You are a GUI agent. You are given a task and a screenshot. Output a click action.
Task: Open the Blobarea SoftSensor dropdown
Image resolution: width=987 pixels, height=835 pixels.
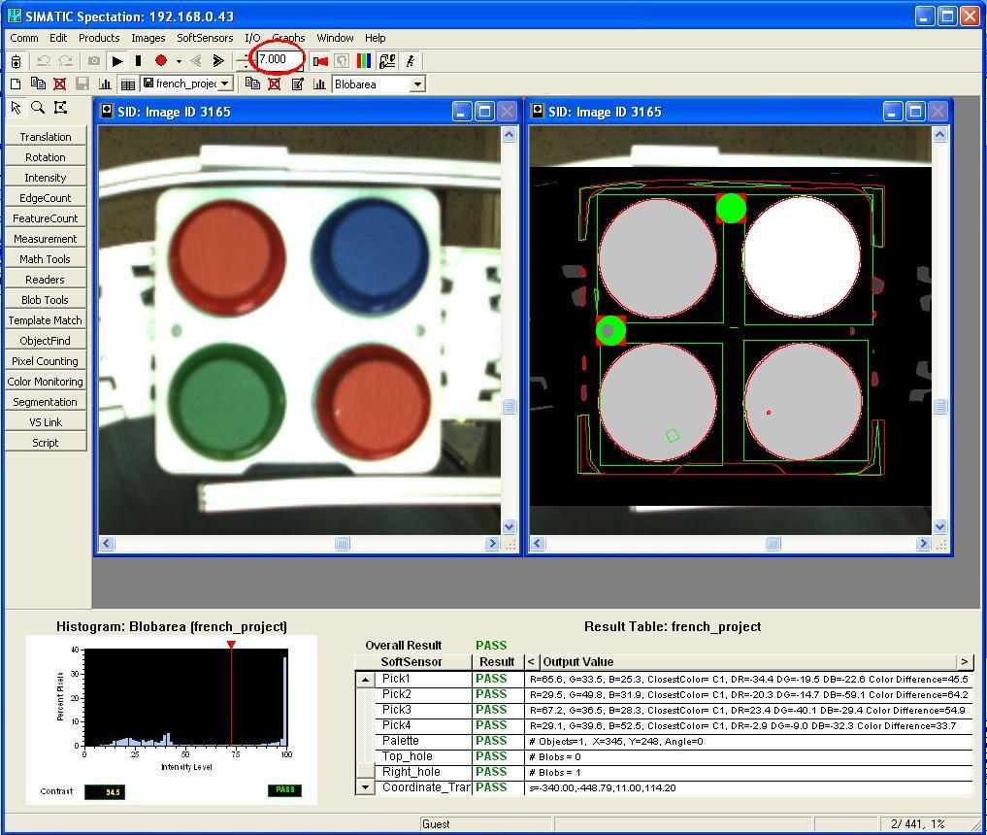click(416, 84)
